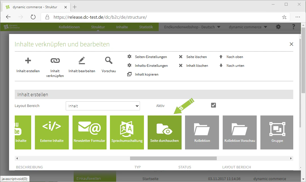Select the Kollektion tile
This screenshot has width=306, height=182.
click(x=202, y=132)
